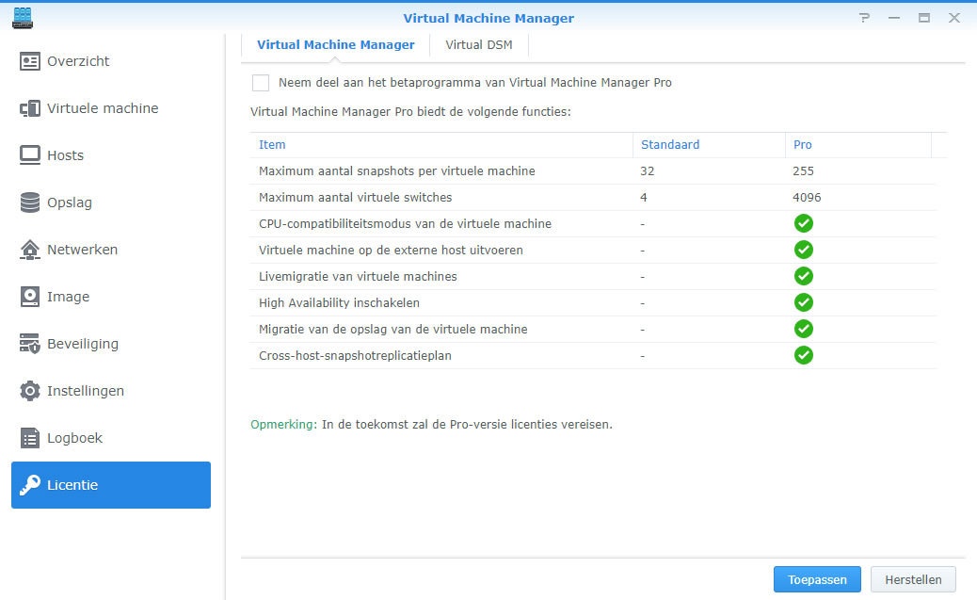Open the Logboek section

coord(111,438)
